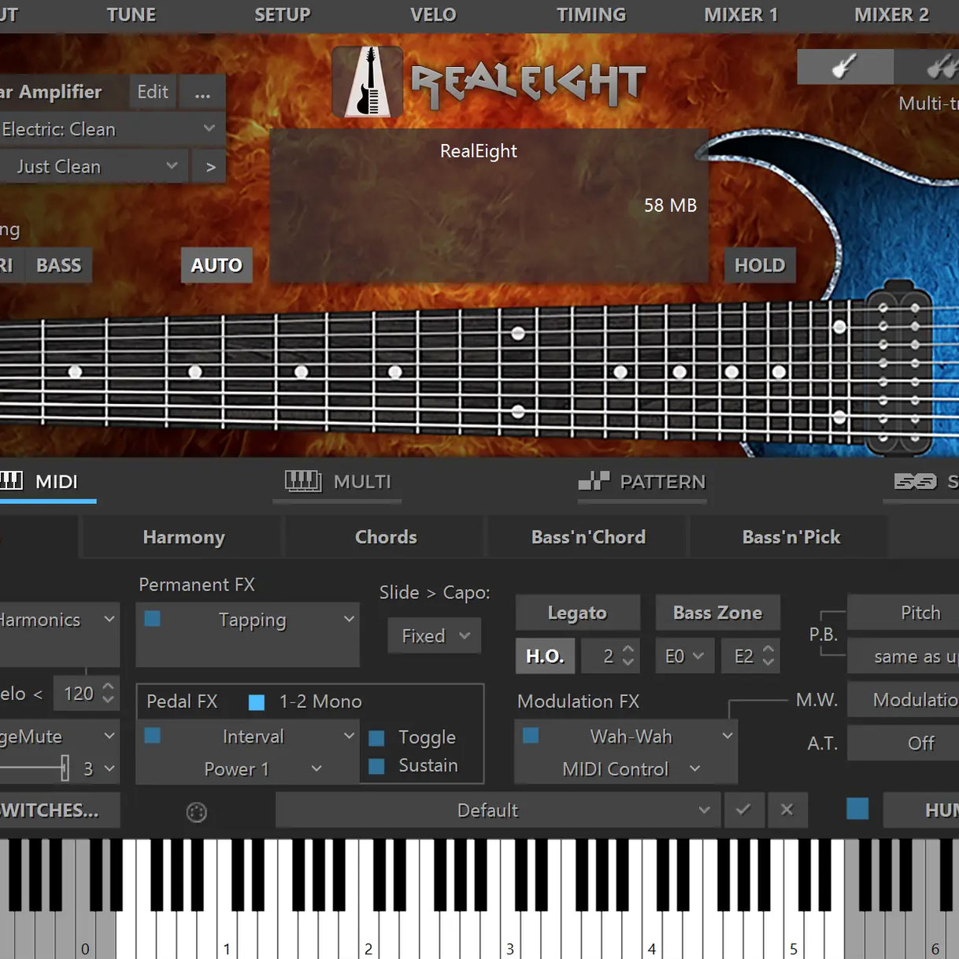The image size is (959, 959).
Task: Enable the Interval pedal FX checkbox
Action: pos(153,735)
